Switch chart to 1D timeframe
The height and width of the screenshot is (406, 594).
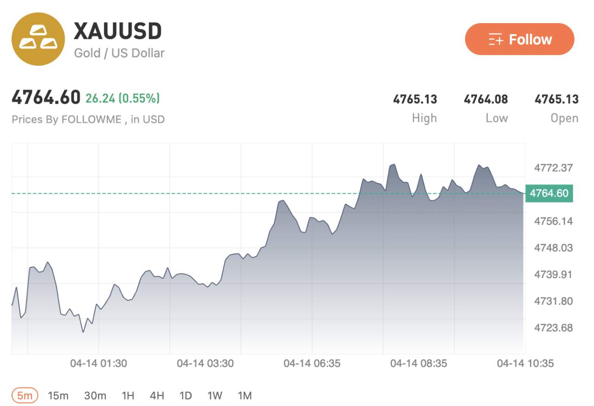[186, 395]
